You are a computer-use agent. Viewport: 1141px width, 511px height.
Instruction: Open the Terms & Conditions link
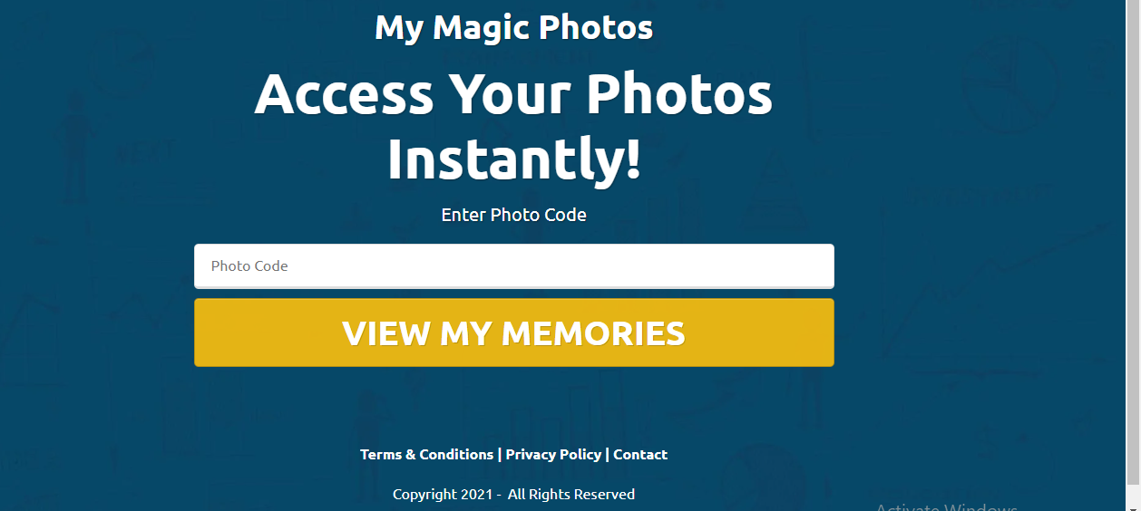(x=426, y=455)
